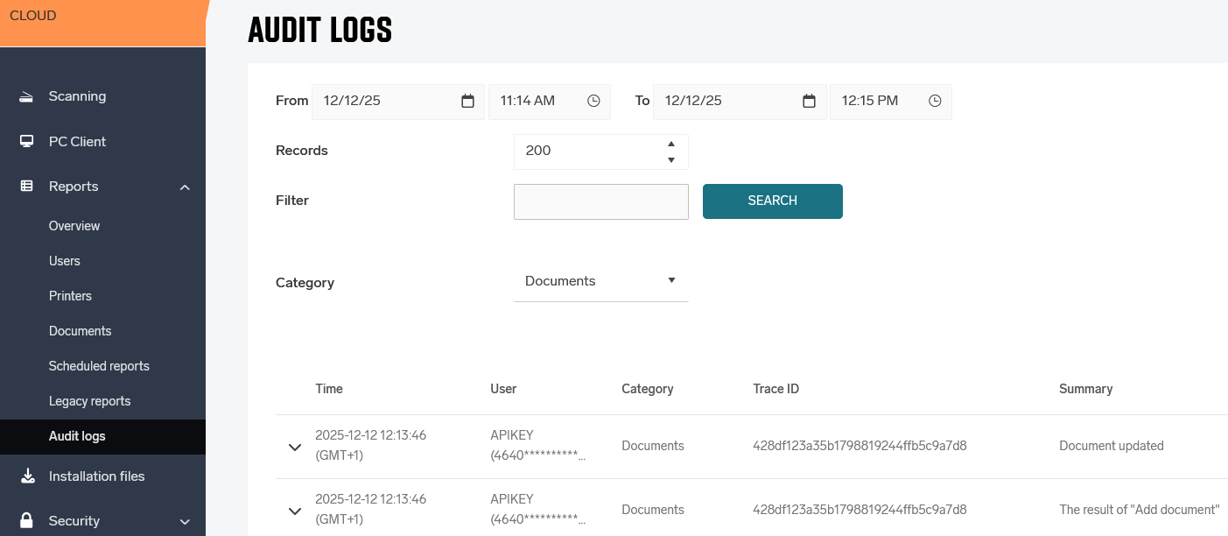Click the PC Client monitor icon
This screenshot has width=1228, height=536.
coord(27,141)
